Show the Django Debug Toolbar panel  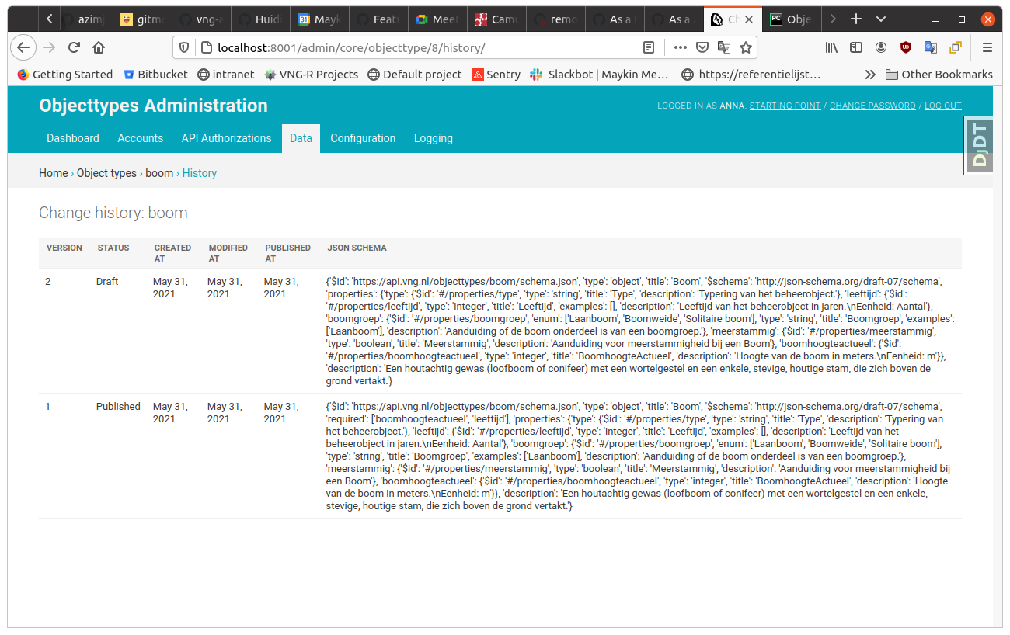point(979,145)
